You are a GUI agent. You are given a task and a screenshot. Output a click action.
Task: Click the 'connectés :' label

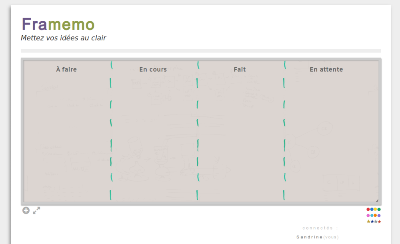point(320,228)
